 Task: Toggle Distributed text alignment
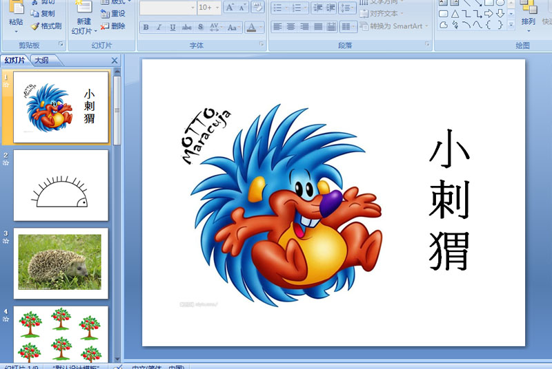[x=331, y=27]
